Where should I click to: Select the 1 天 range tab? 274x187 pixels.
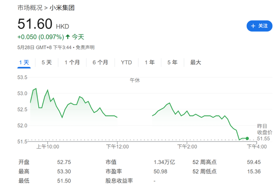[24, 62]
